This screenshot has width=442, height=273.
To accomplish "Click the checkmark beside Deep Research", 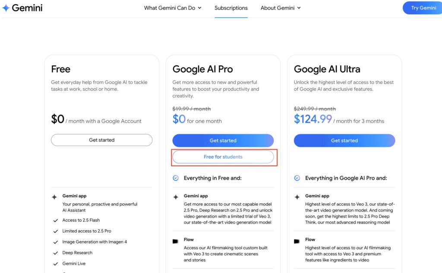I will point(55,253).
